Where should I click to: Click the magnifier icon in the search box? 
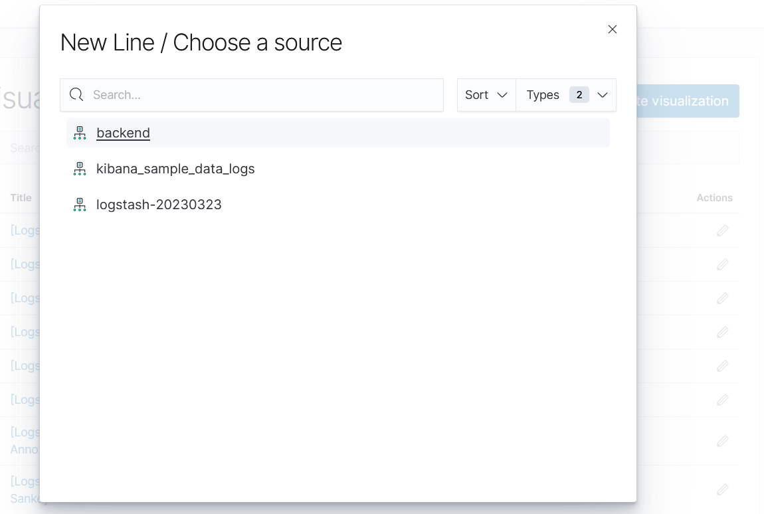pos(76,95)
